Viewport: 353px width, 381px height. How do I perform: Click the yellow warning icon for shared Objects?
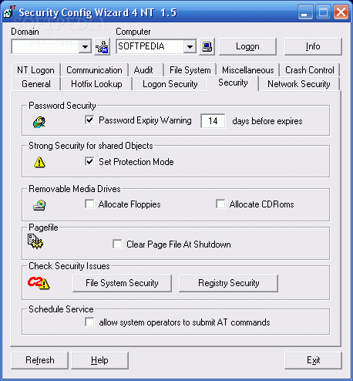tap(39, 162)
